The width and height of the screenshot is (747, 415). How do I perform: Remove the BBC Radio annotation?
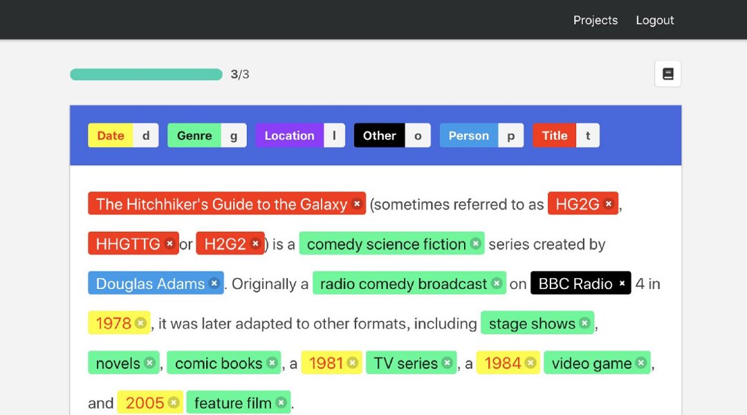point(622,283)
